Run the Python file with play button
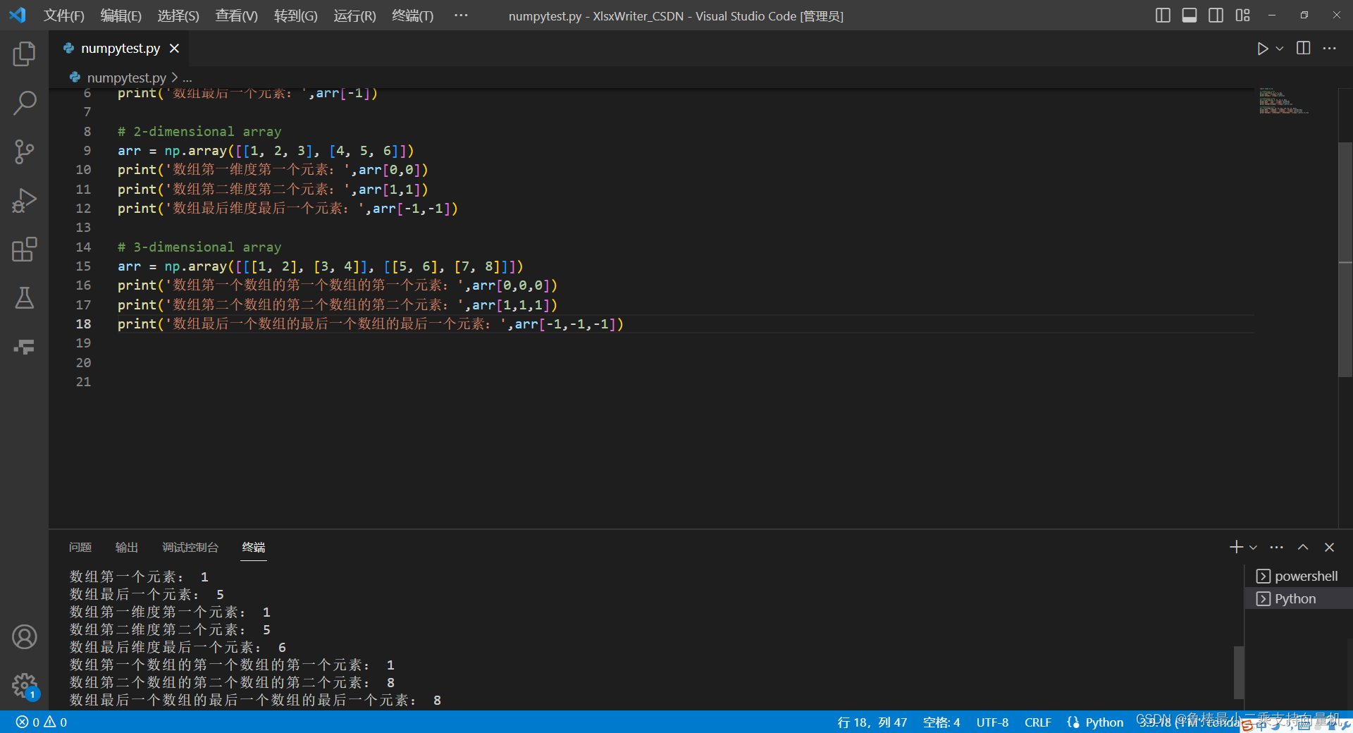The image size is (1353, 733). pos(1262,49)
